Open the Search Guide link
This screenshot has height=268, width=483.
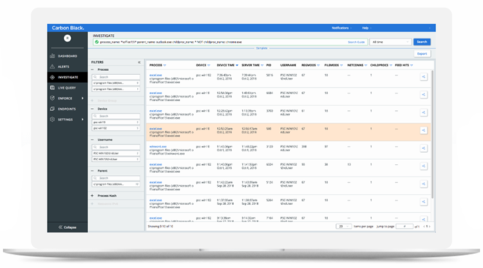coord(356,42)
